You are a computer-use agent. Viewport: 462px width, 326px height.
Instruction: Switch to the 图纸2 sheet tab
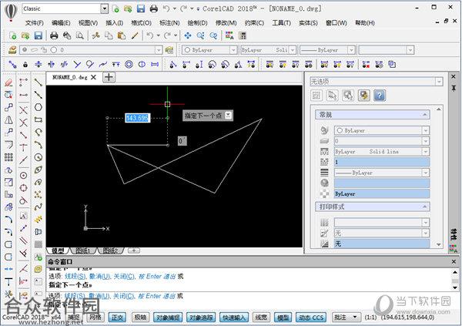[x=110, y=250]
